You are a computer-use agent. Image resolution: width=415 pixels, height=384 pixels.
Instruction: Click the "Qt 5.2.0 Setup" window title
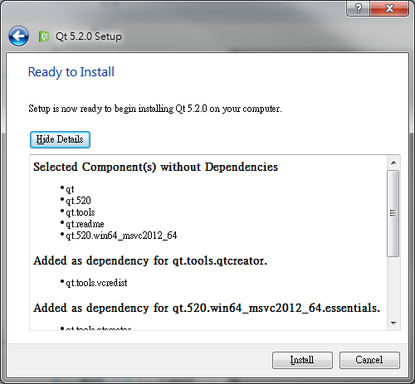tap(89, 36)
